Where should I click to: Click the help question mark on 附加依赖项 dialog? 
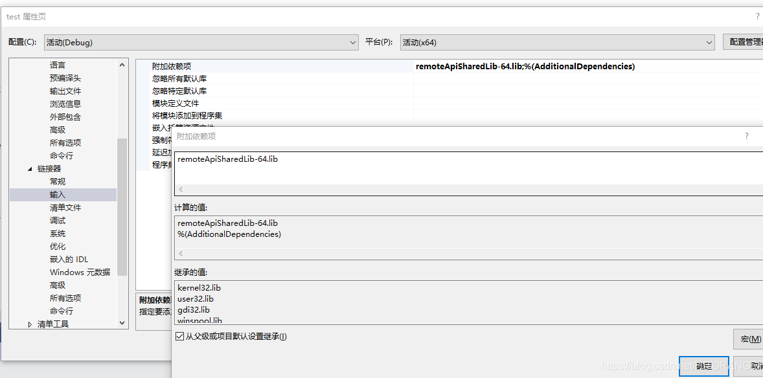(x=747, y=136)
